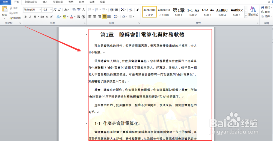Apply distributed alignment
Image resolution: width=273 pixels, height=141 pixels.
109,17
